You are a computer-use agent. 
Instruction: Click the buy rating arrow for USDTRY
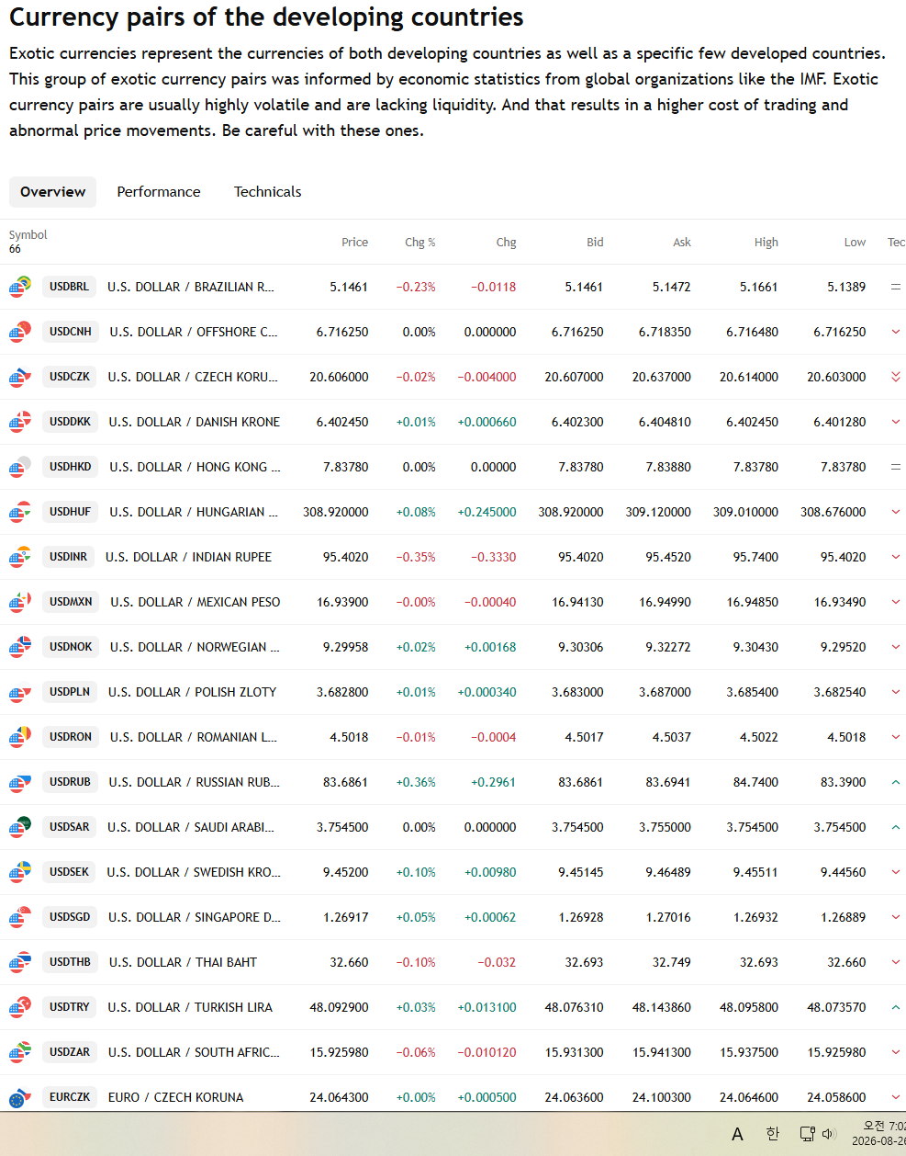coord(896,1007)
